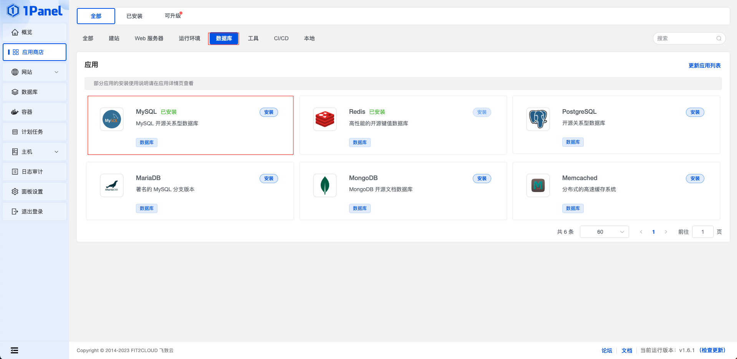Click the PostgreSQL app title
The height and width of the screenshot is (359, 737).
[579, 111]
